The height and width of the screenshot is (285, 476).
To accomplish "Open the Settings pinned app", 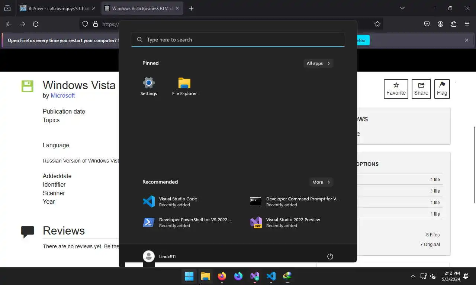I will click(148, 87).
